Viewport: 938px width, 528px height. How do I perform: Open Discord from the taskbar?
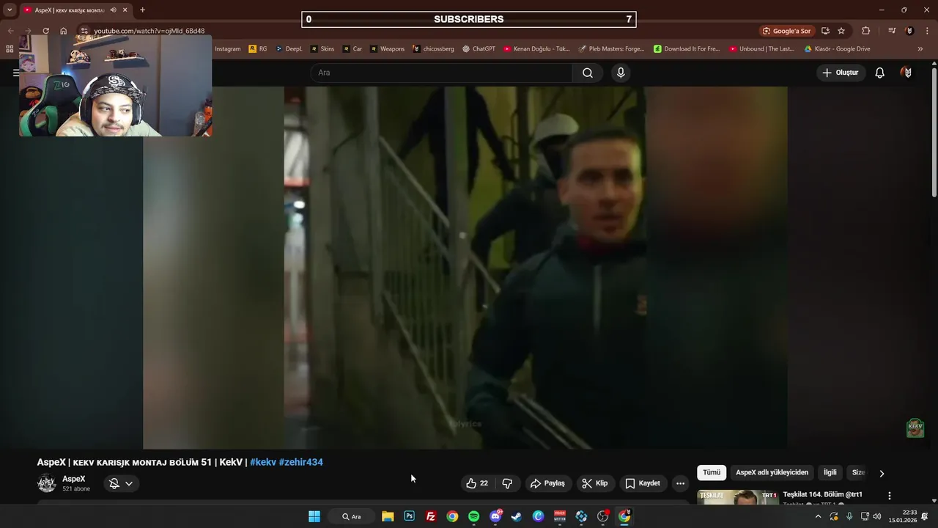[495, 516]
